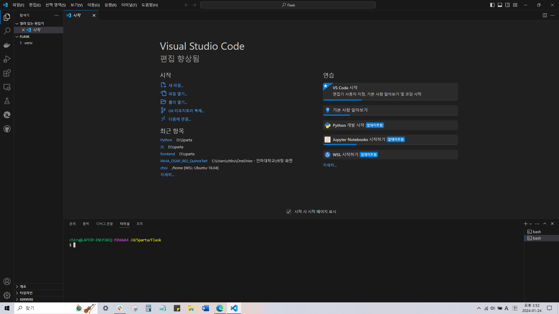Go forward with the navigation arrow
The height and width of the screenshot is (314, 559).
(194, 5)
